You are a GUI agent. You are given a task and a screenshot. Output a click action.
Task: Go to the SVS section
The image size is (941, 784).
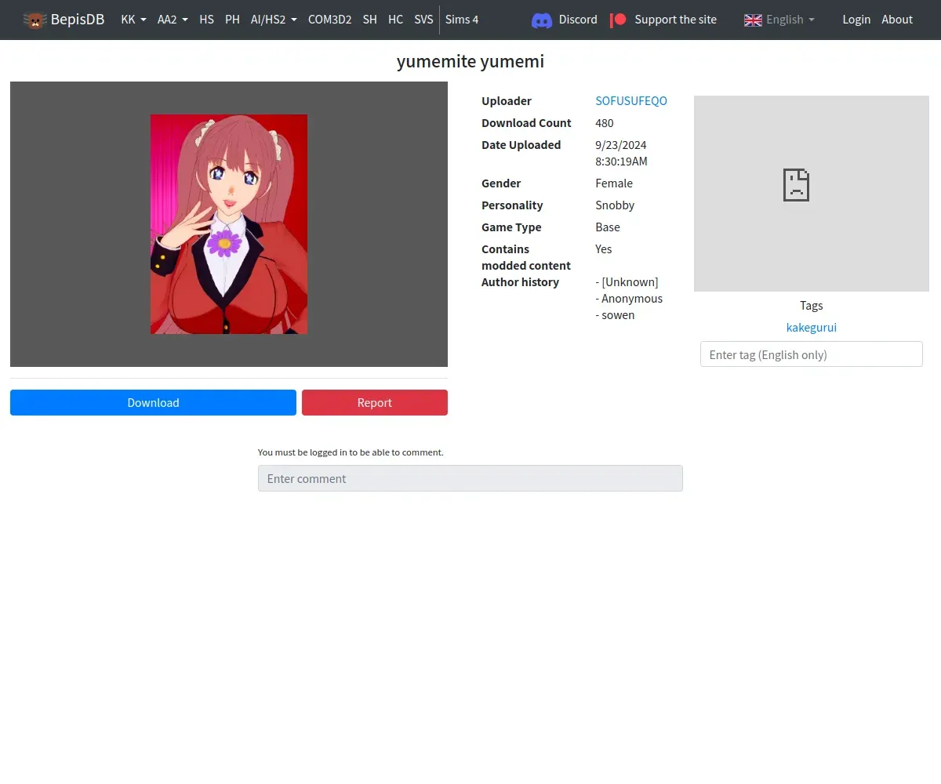tap(423, 20)
